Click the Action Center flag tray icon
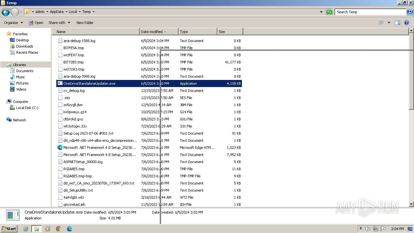This screenshot has height=233, width=414. (x=383, y=229)
